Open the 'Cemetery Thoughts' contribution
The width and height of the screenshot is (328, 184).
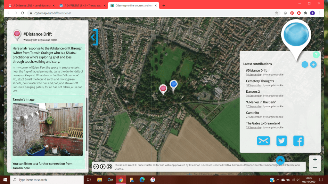260,81
